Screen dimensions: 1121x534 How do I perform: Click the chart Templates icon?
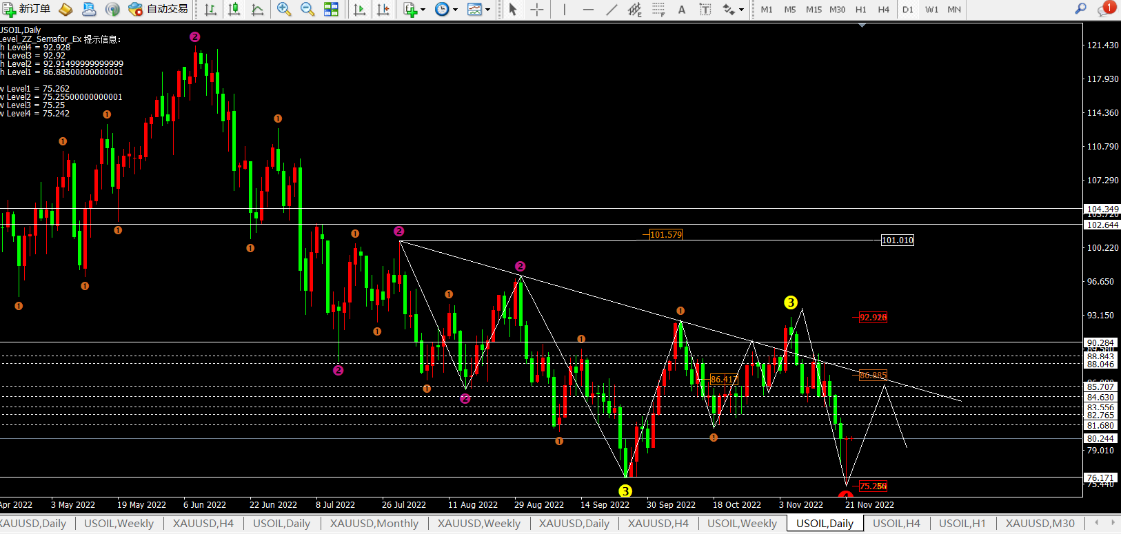474,9
